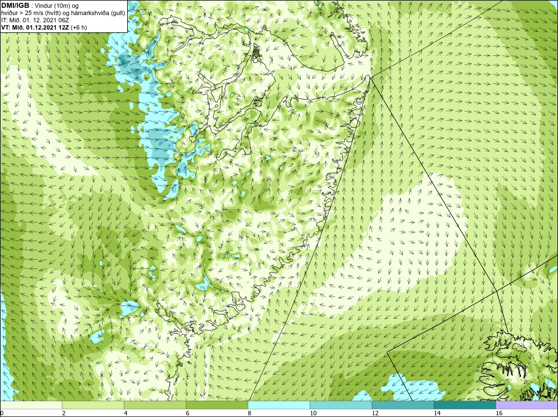
Task: Click the '8' tick label on the color scale
Action: click(249, 413)
